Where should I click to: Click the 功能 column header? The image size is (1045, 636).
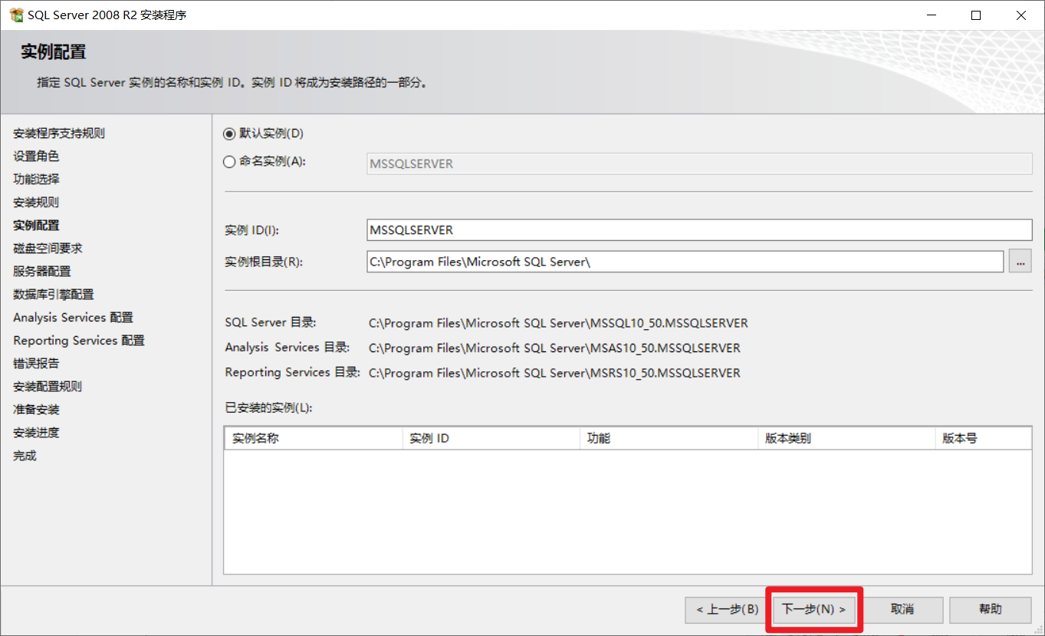pyautogui.click(x=668, y=439)
